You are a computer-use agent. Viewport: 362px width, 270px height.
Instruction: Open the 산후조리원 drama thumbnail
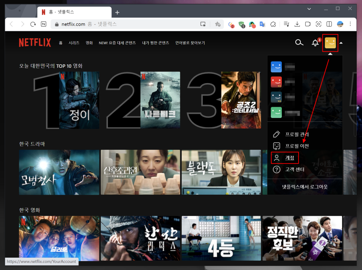point(141,172)
